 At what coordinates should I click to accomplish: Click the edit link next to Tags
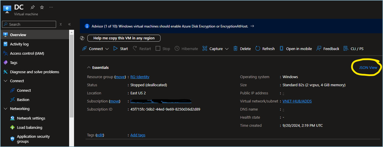[x=100, y=135]
